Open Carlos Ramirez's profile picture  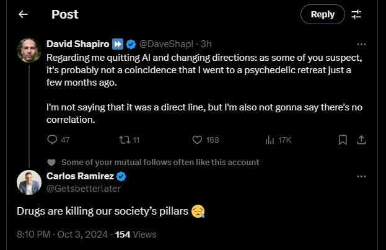pos(29,182)
